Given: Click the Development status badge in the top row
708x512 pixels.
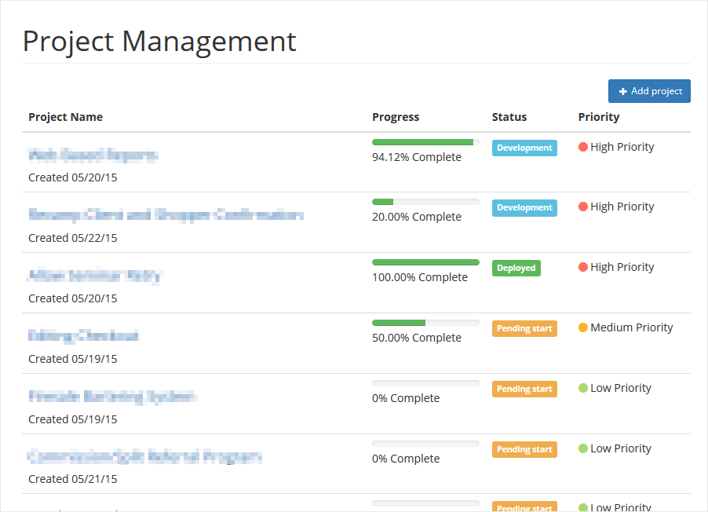Looking at the screenshot, I should point(524,147).
